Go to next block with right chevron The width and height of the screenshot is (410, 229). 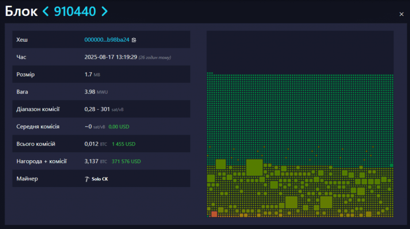[x=104, y=11]
